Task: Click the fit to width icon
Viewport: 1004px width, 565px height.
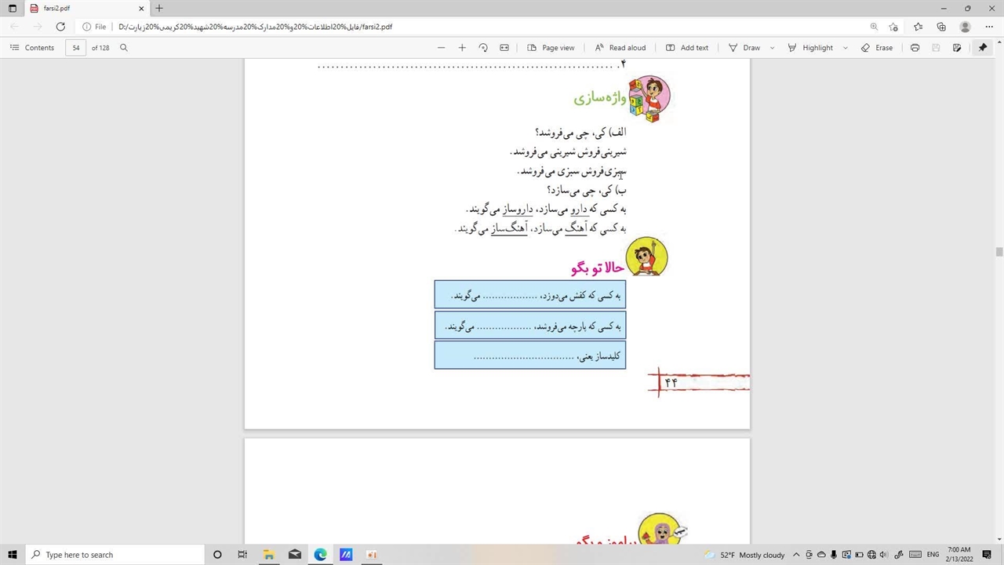Action: [504, 48]
